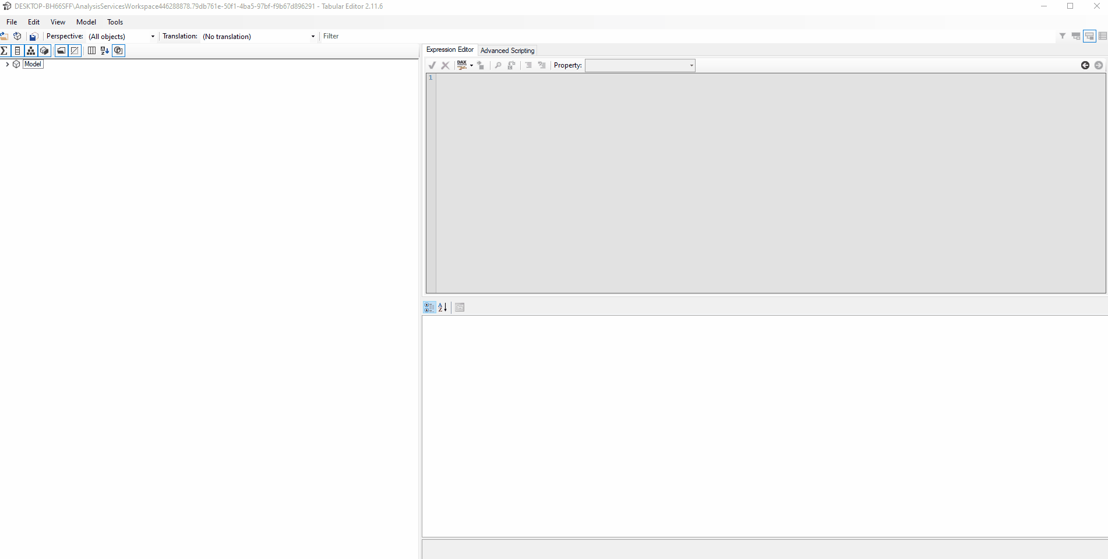Toggle all object types button
Viewport: 1108px width, 559px height.
point(118,51)
